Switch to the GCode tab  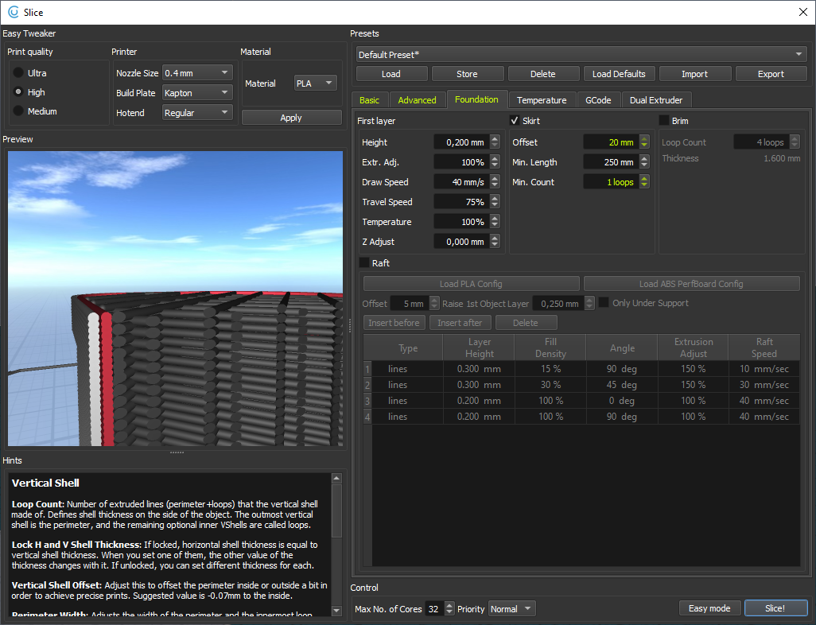[598, 100]
